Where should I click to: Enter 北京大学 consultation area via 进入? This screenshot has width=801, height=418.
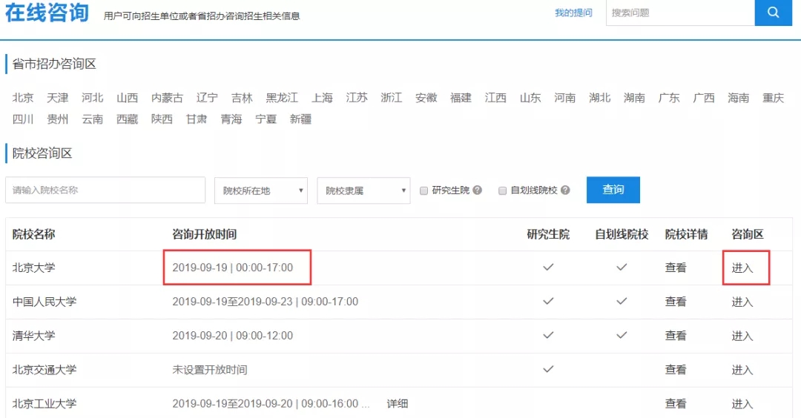tap(742, 268)
